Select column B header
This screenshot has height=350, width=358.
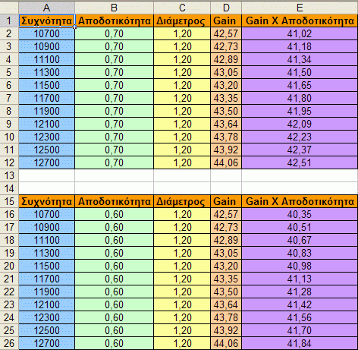114,8
